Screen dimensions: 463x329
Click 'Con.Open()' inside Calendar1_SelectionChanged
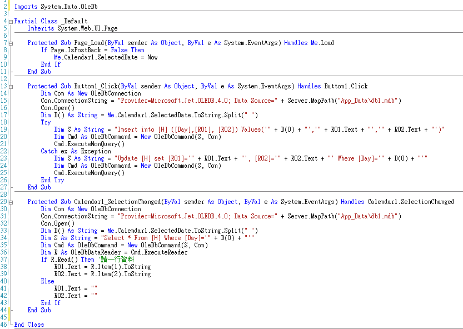coord(58,223)
